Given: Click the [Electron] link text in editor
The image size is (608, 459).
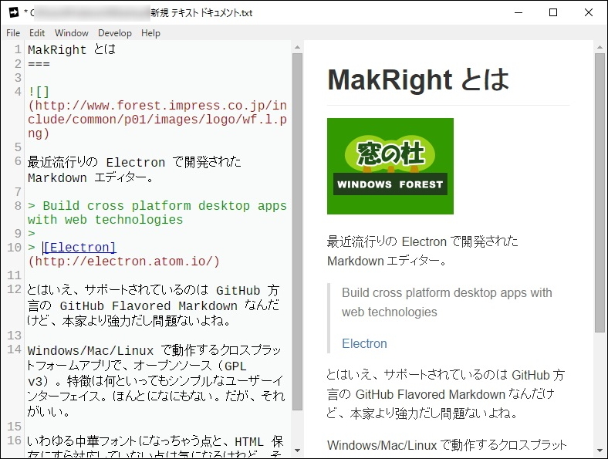Looking at the screenshot, I should click(79, 248).
